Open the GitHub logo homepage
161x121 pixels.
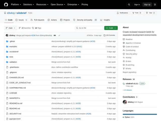click(6, 5)
